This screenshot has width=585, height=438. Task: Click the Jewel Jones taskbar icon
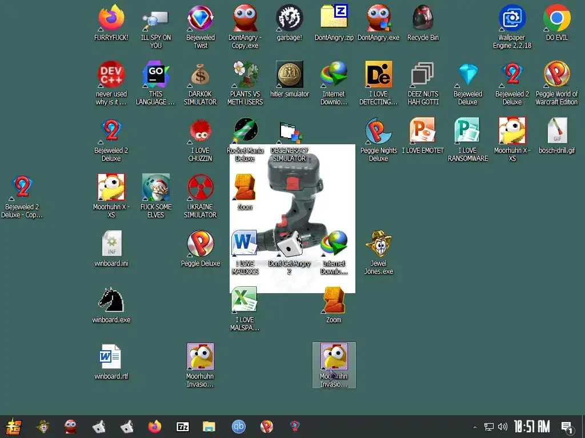(x=43, y=427)
